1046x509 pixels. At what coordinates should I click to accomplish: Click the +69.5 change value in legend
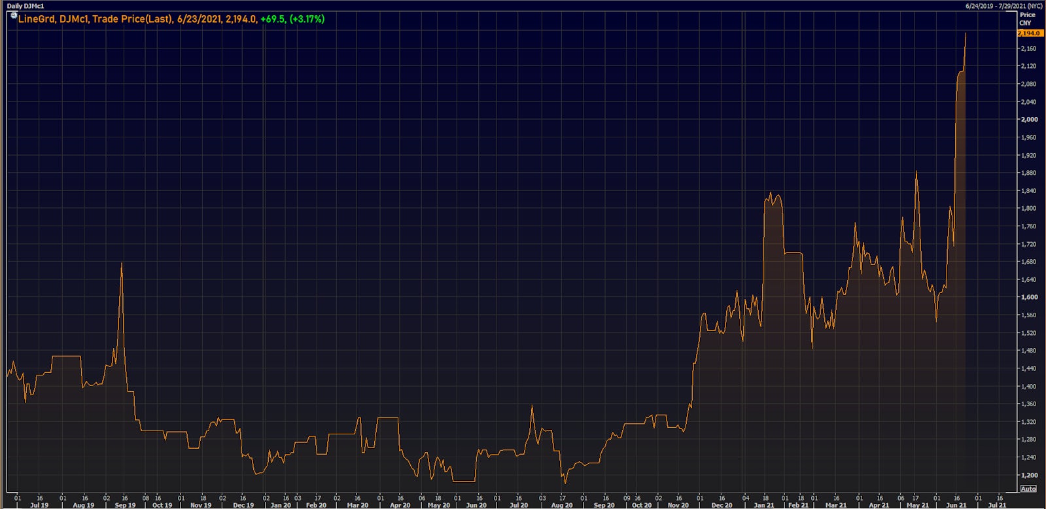pyautogui.click(x=273, y=19)
